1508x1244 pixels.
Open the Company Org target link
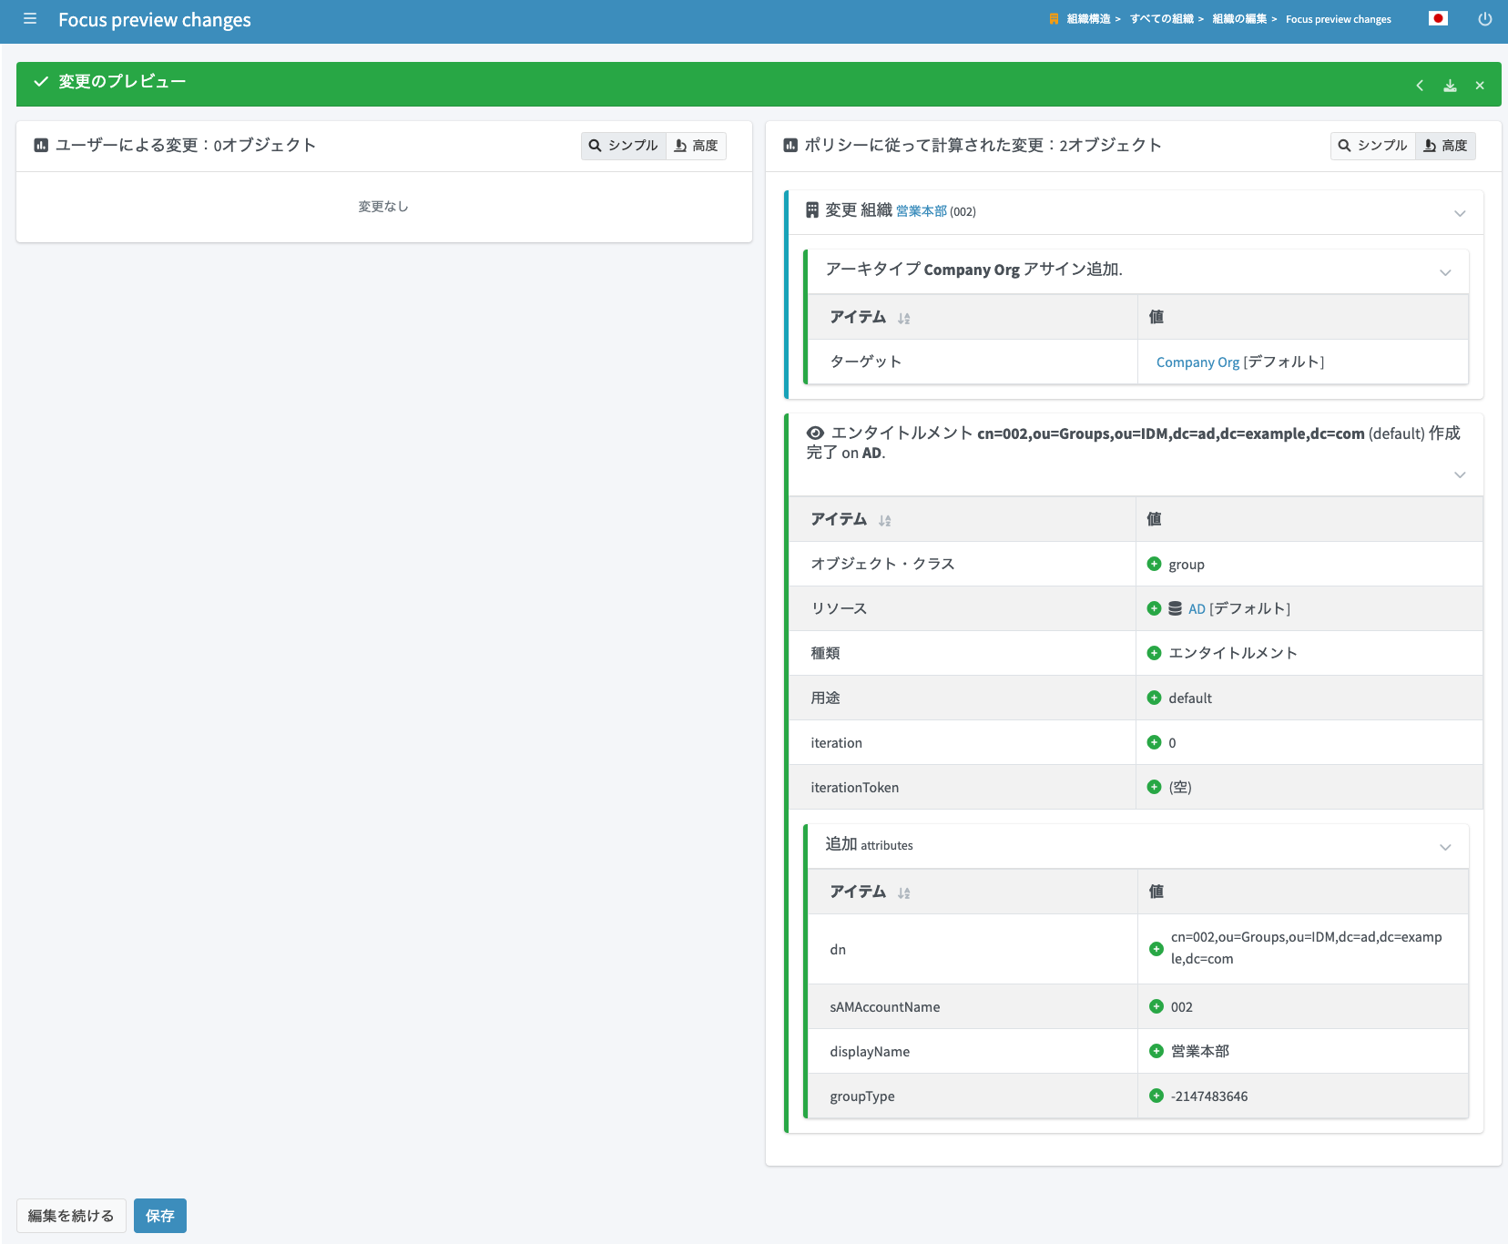tap(1197, 362)
